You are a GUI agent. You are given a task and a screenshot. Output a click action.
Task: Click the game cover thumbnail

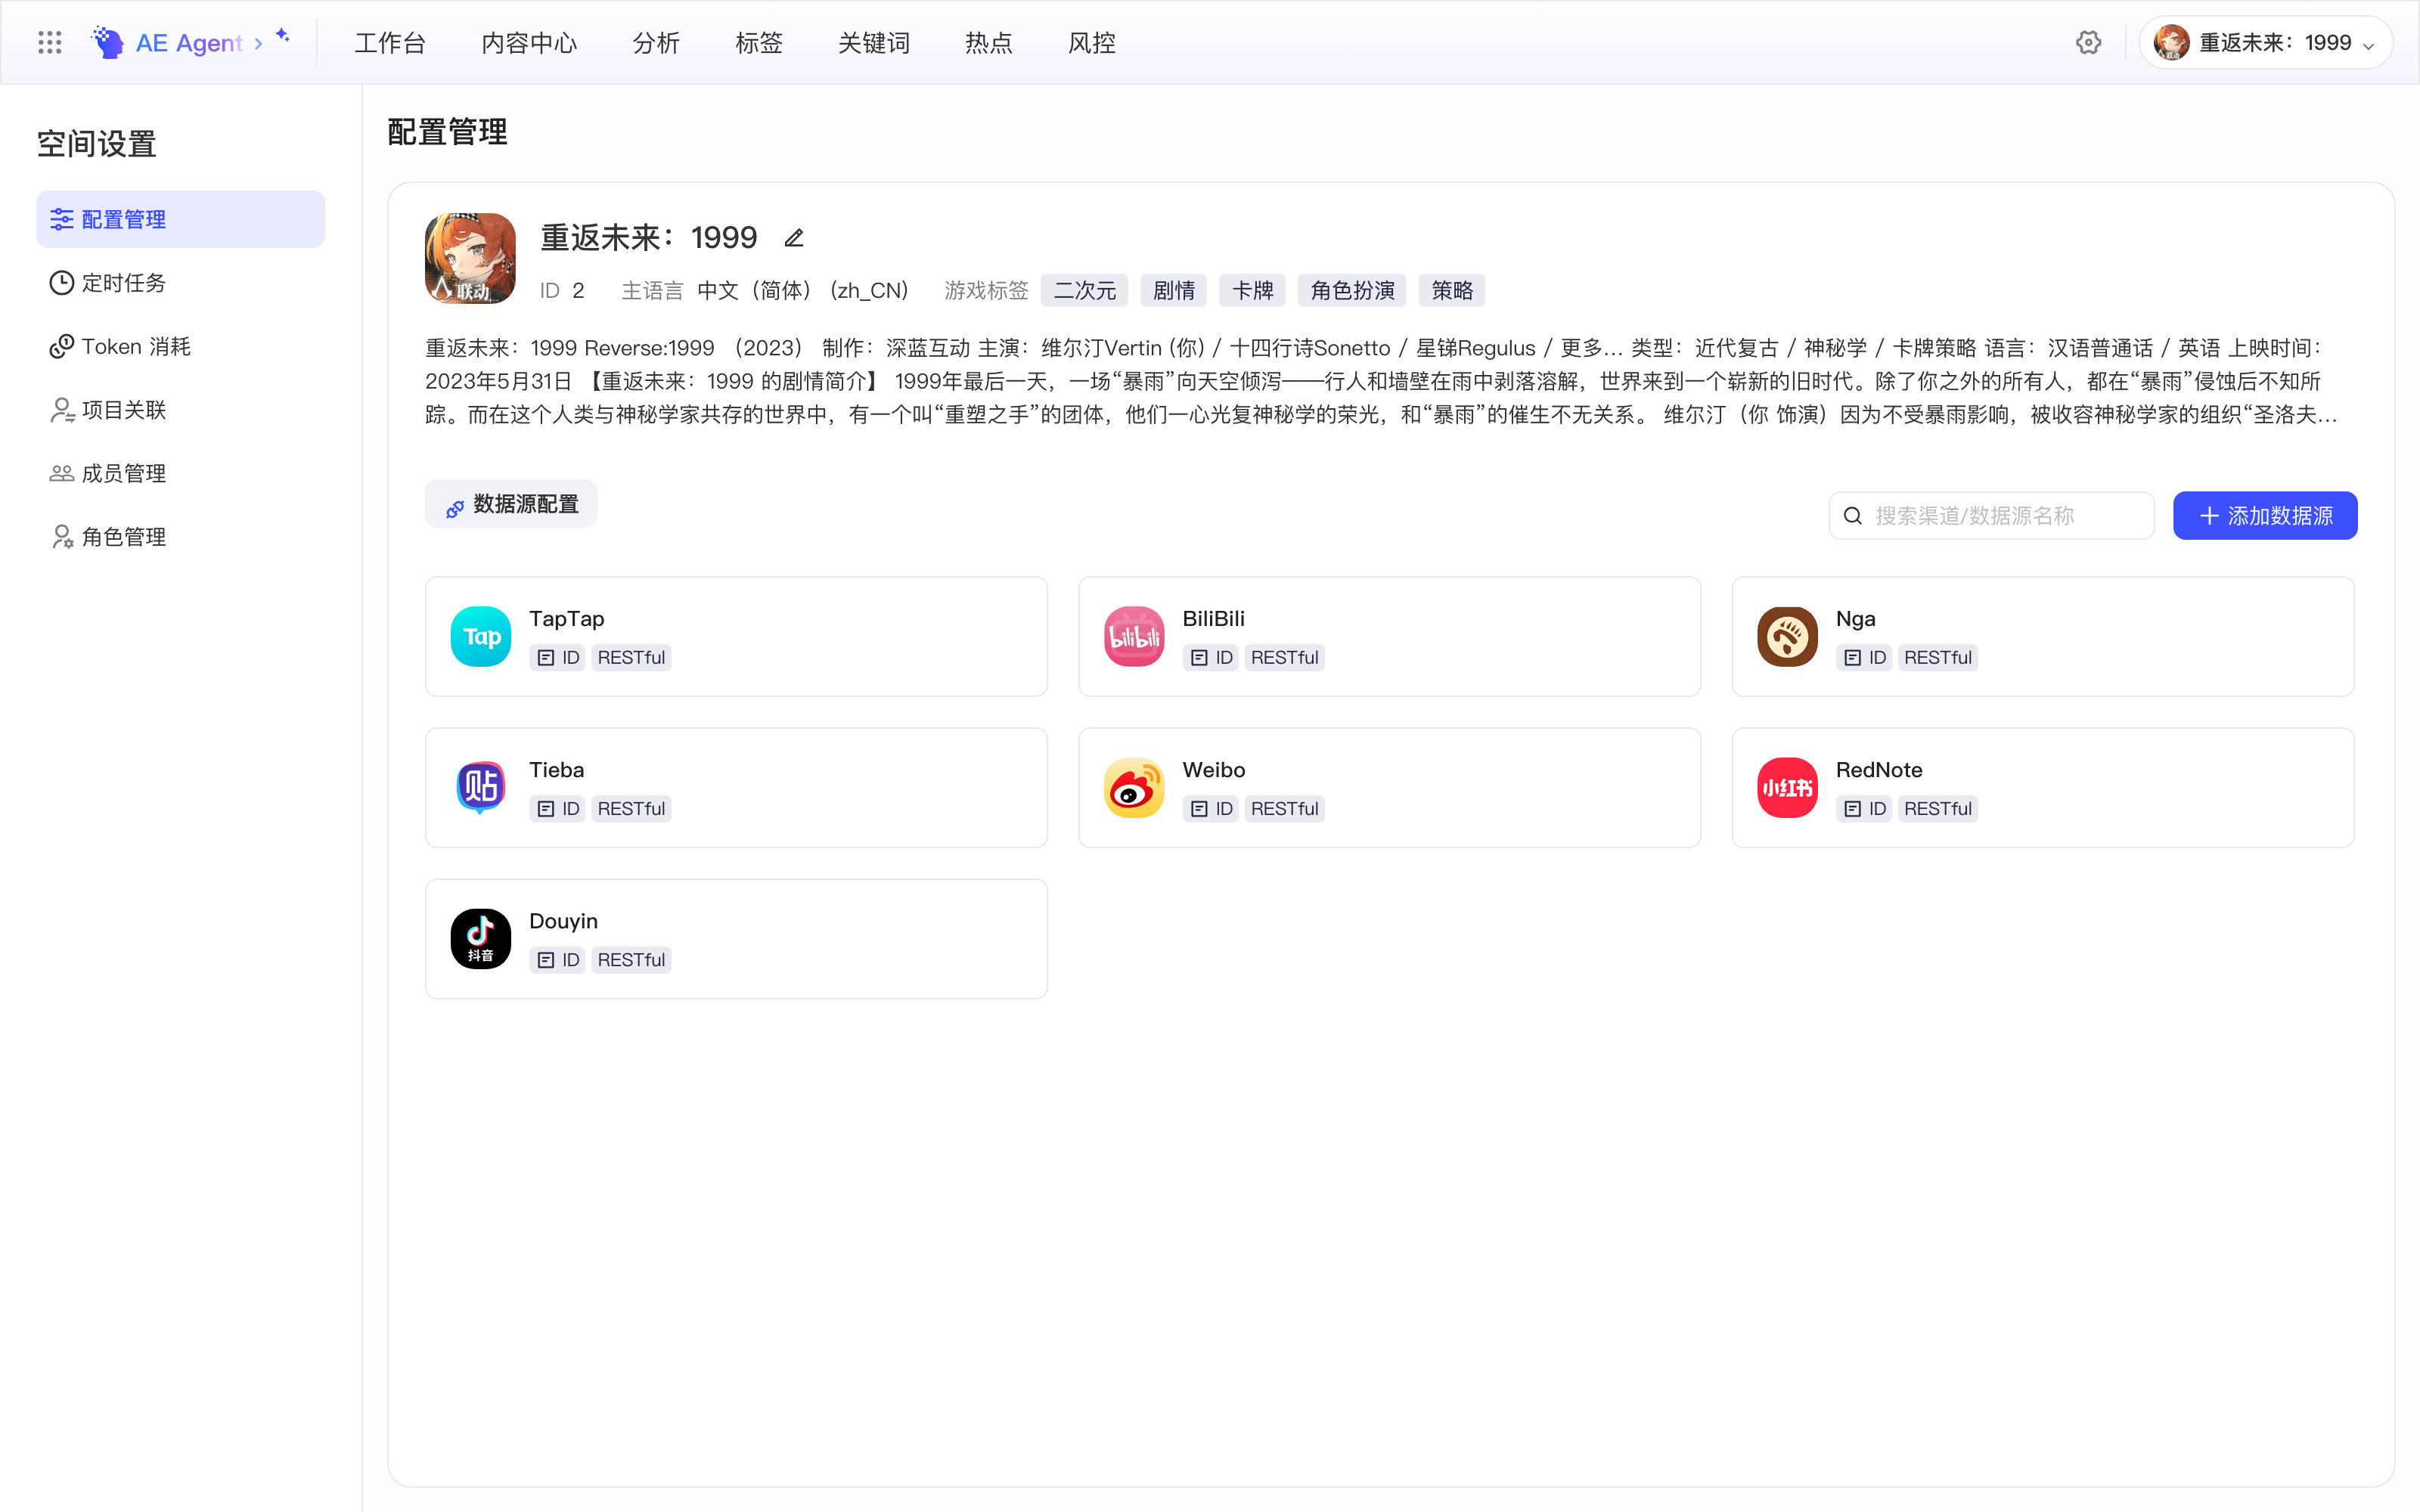(470, 258)
